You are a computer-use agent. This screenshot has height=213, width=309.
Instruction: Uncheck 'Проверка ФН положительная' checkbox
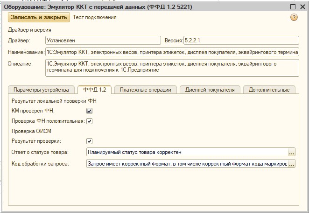[90, 121]
